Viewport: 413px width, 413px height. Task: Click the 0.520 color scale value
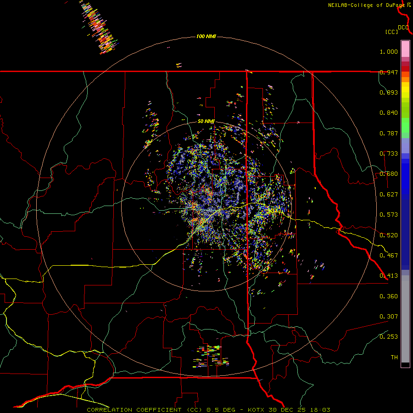tap(389, 235)
